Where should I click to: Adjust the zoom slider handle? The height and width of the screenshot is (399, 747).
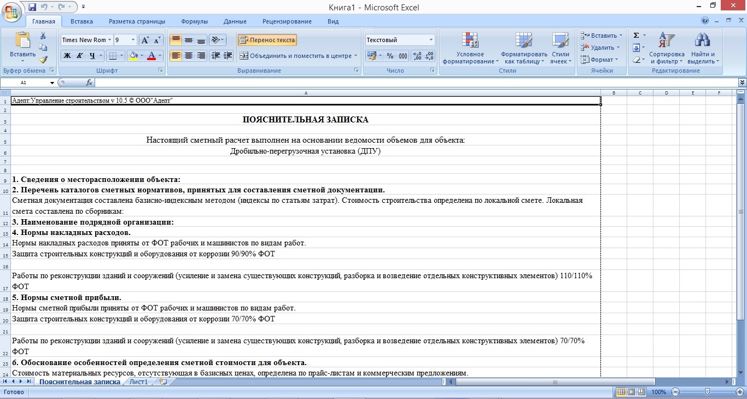(x=707, y=392)
